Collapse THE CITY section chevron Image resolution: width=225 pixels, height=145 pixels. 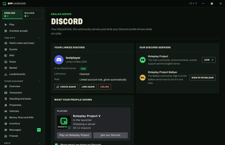pyautogui.click(x=39, y=38)
